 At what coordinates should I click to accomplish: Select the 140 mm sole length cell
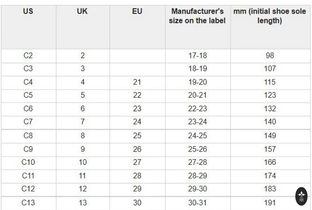pos(270,122)
